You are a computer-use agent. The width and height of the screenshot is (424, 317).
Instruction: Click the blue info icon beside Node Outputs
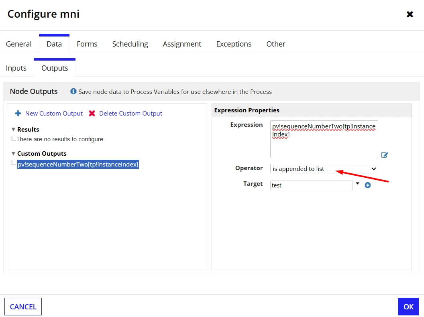coord(73,91)
